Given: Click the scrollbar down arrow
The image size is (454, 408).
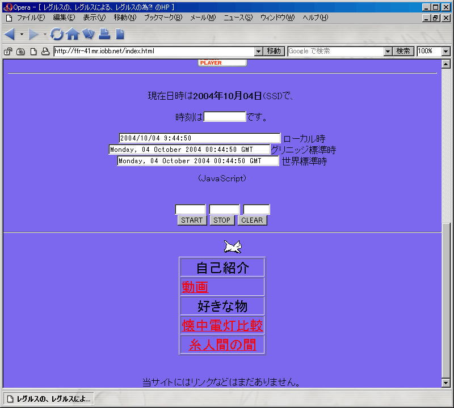Looking at the screenshot, I should click(x=446, y=384).
